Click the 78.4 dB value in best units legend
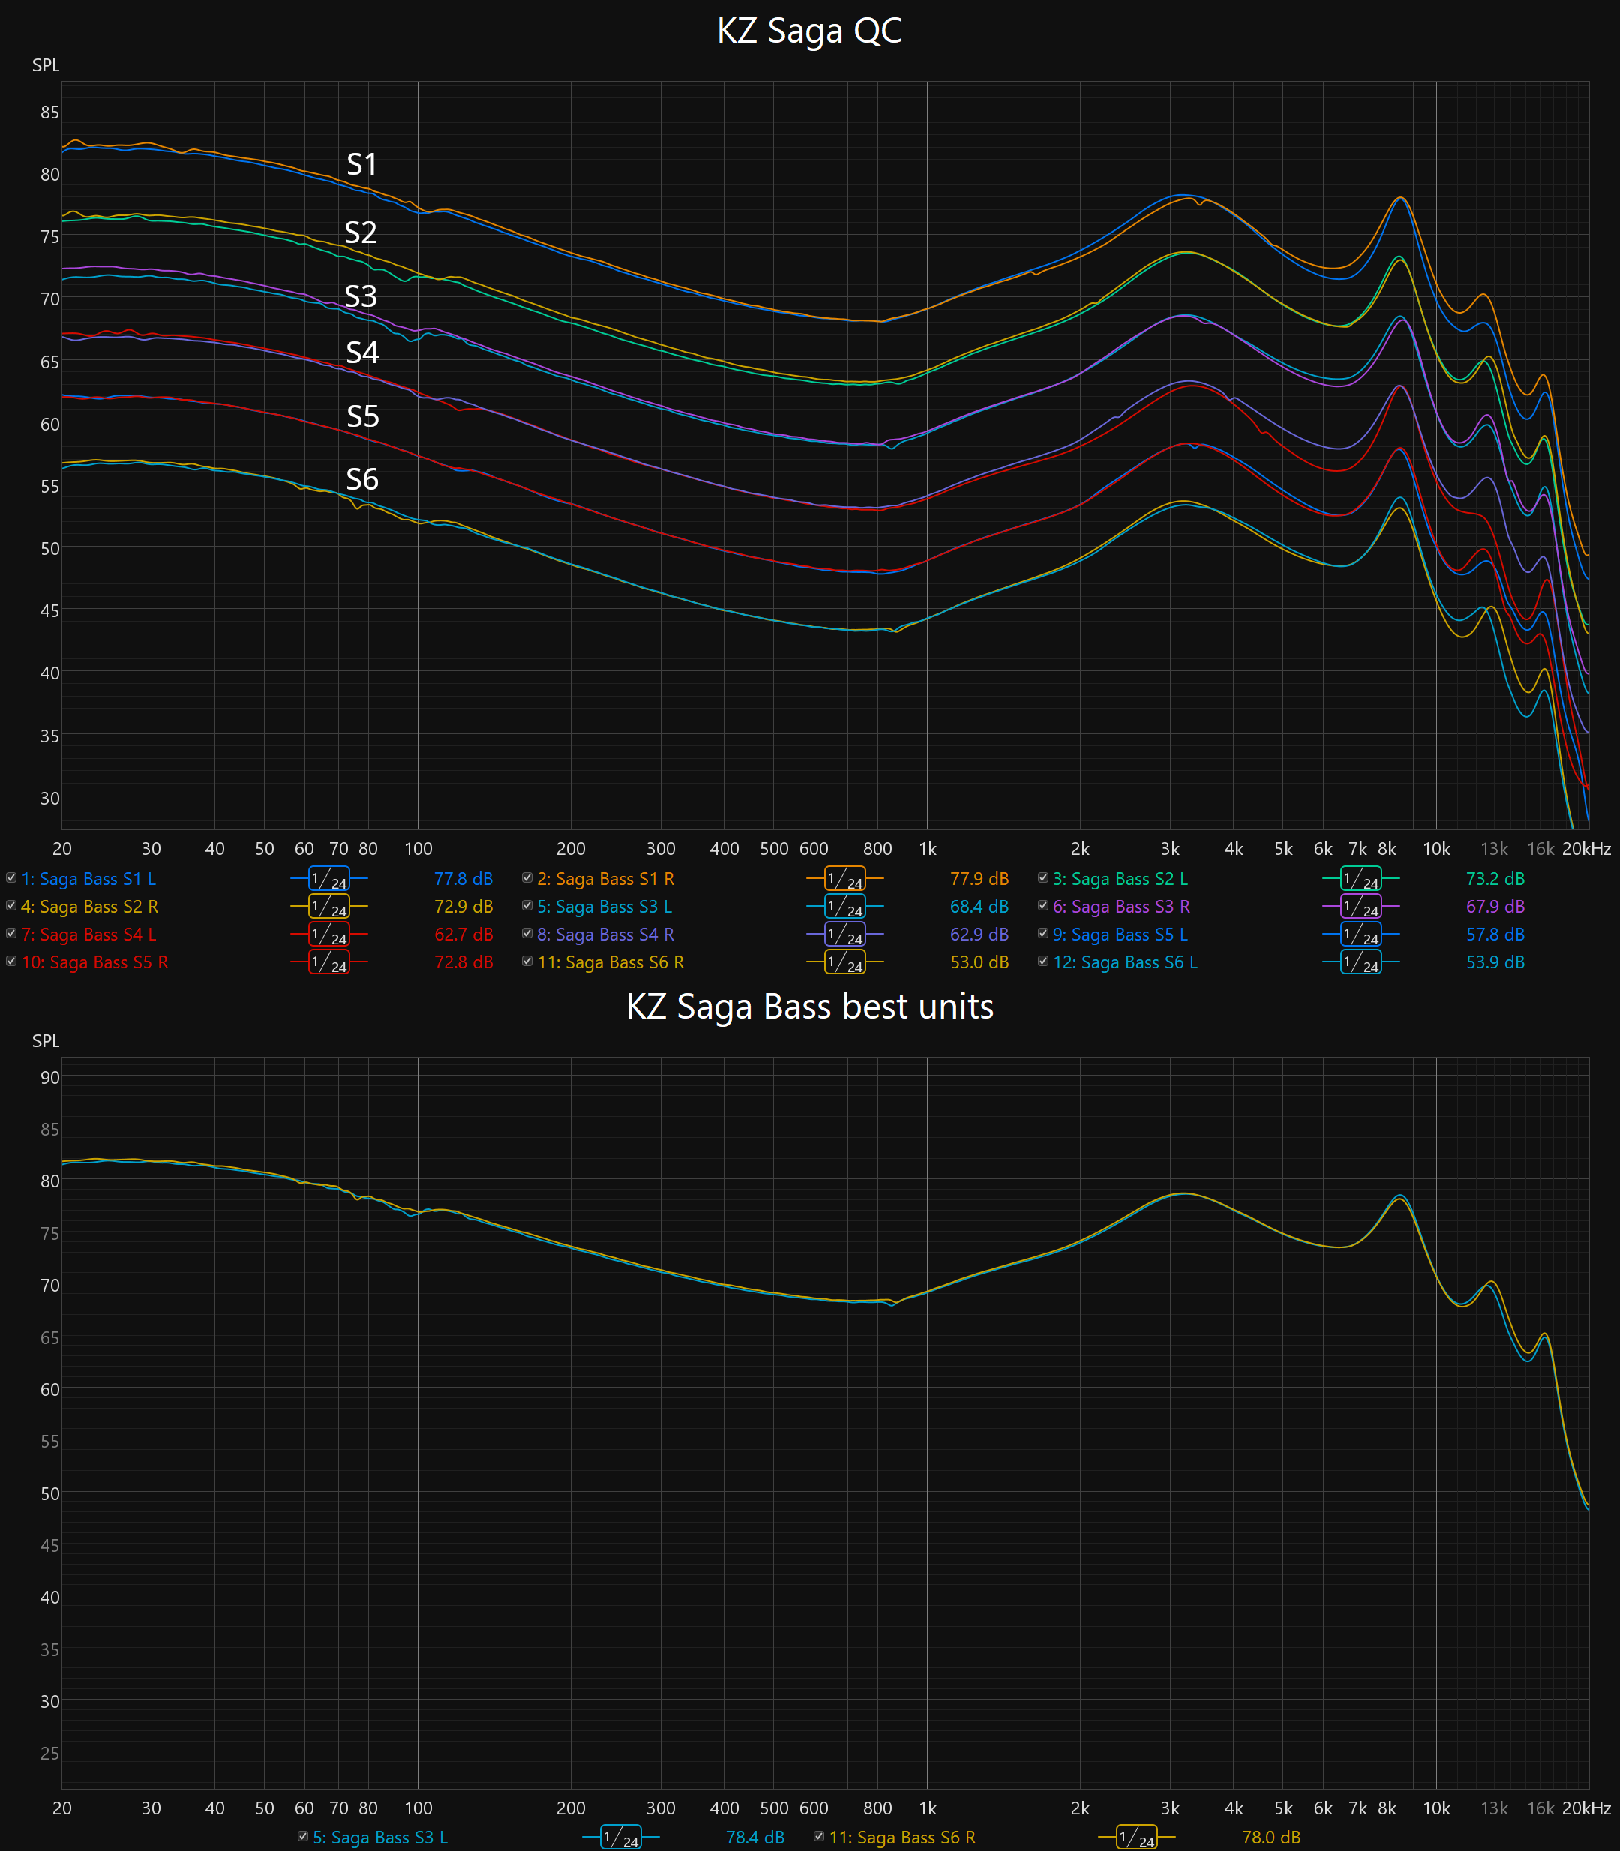Viewport: 1620px width, 1851px height. point(754,1837)
